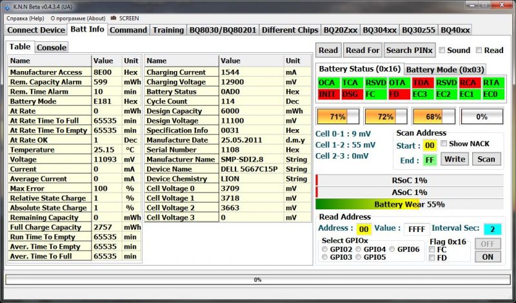This screenshot has height=303, width=516.
Task: Click the 72% cell charge bar
Action: [x=386, y=117]
